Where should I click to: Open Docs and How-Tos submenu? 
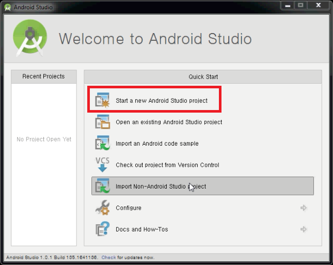pyautogui.click(x=202, y=229)
